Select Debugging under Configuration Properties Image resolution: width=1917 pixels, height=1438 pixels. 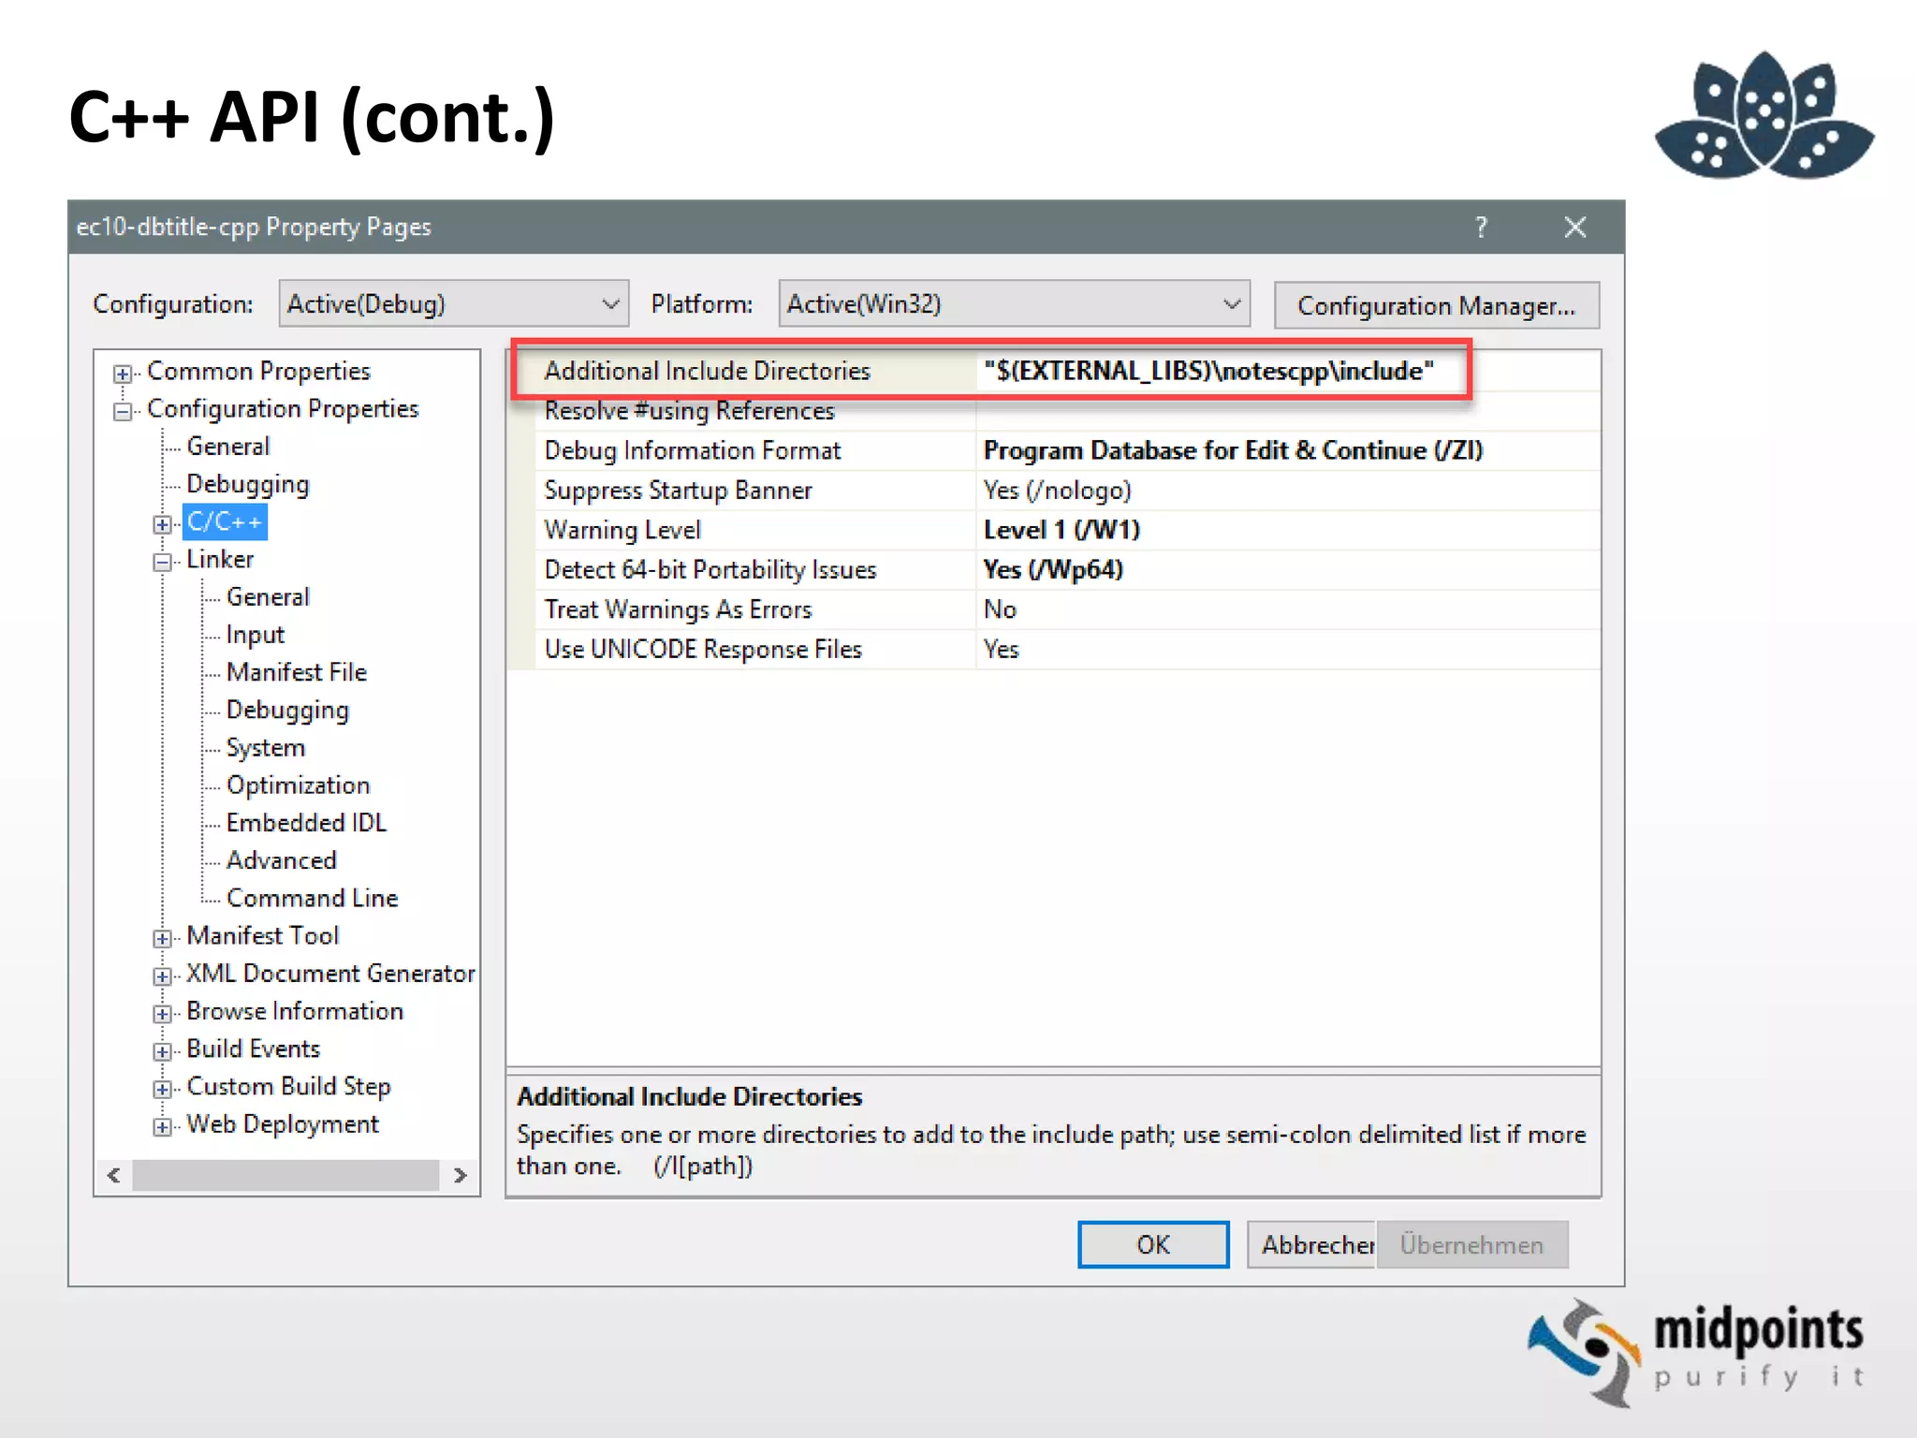tap(247, 484)
